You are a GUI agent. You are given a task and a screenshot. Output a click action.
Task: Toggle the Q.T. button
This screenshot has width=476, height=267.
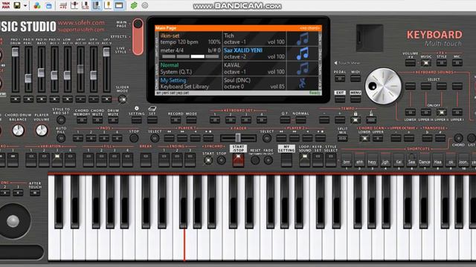tap(285, 120)
